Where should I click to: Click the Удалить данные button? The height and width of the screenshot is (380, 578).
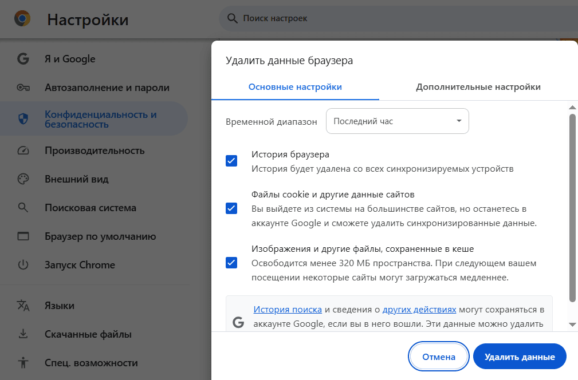pyautogui.click(x=520, y=357)
